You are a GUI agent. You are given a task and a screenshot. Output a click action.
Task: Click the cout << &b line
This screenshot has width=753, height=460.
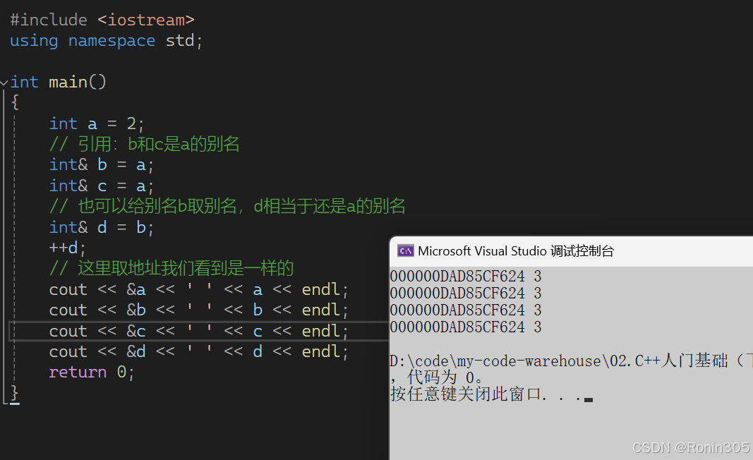click(x=198, y=310)
